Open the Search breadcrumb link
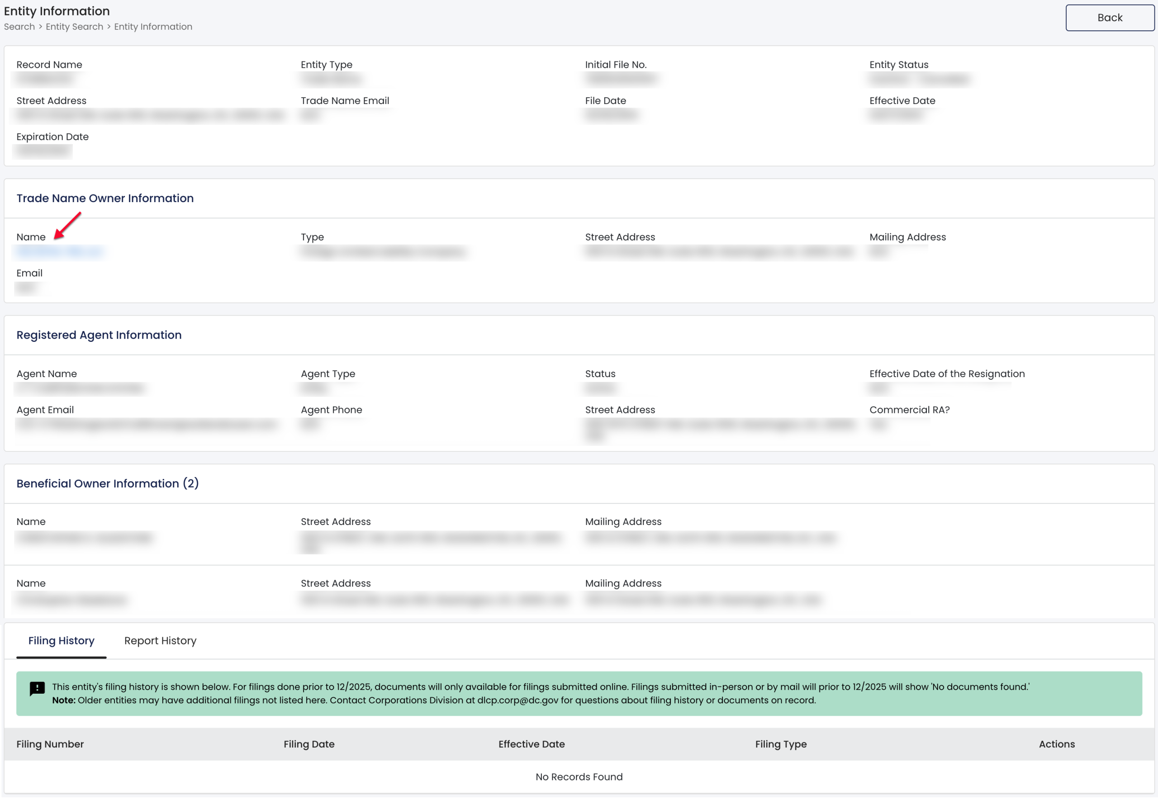Screen dimensions: 1158x804 point(19,27)
